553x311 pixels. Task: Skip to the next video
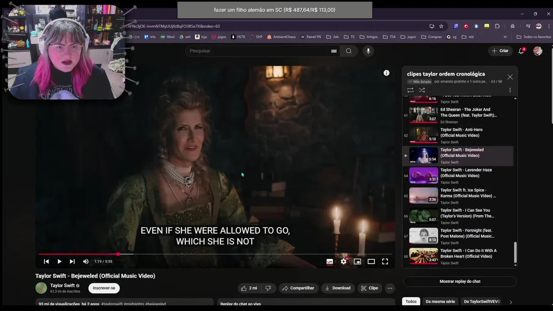(72, 261)
